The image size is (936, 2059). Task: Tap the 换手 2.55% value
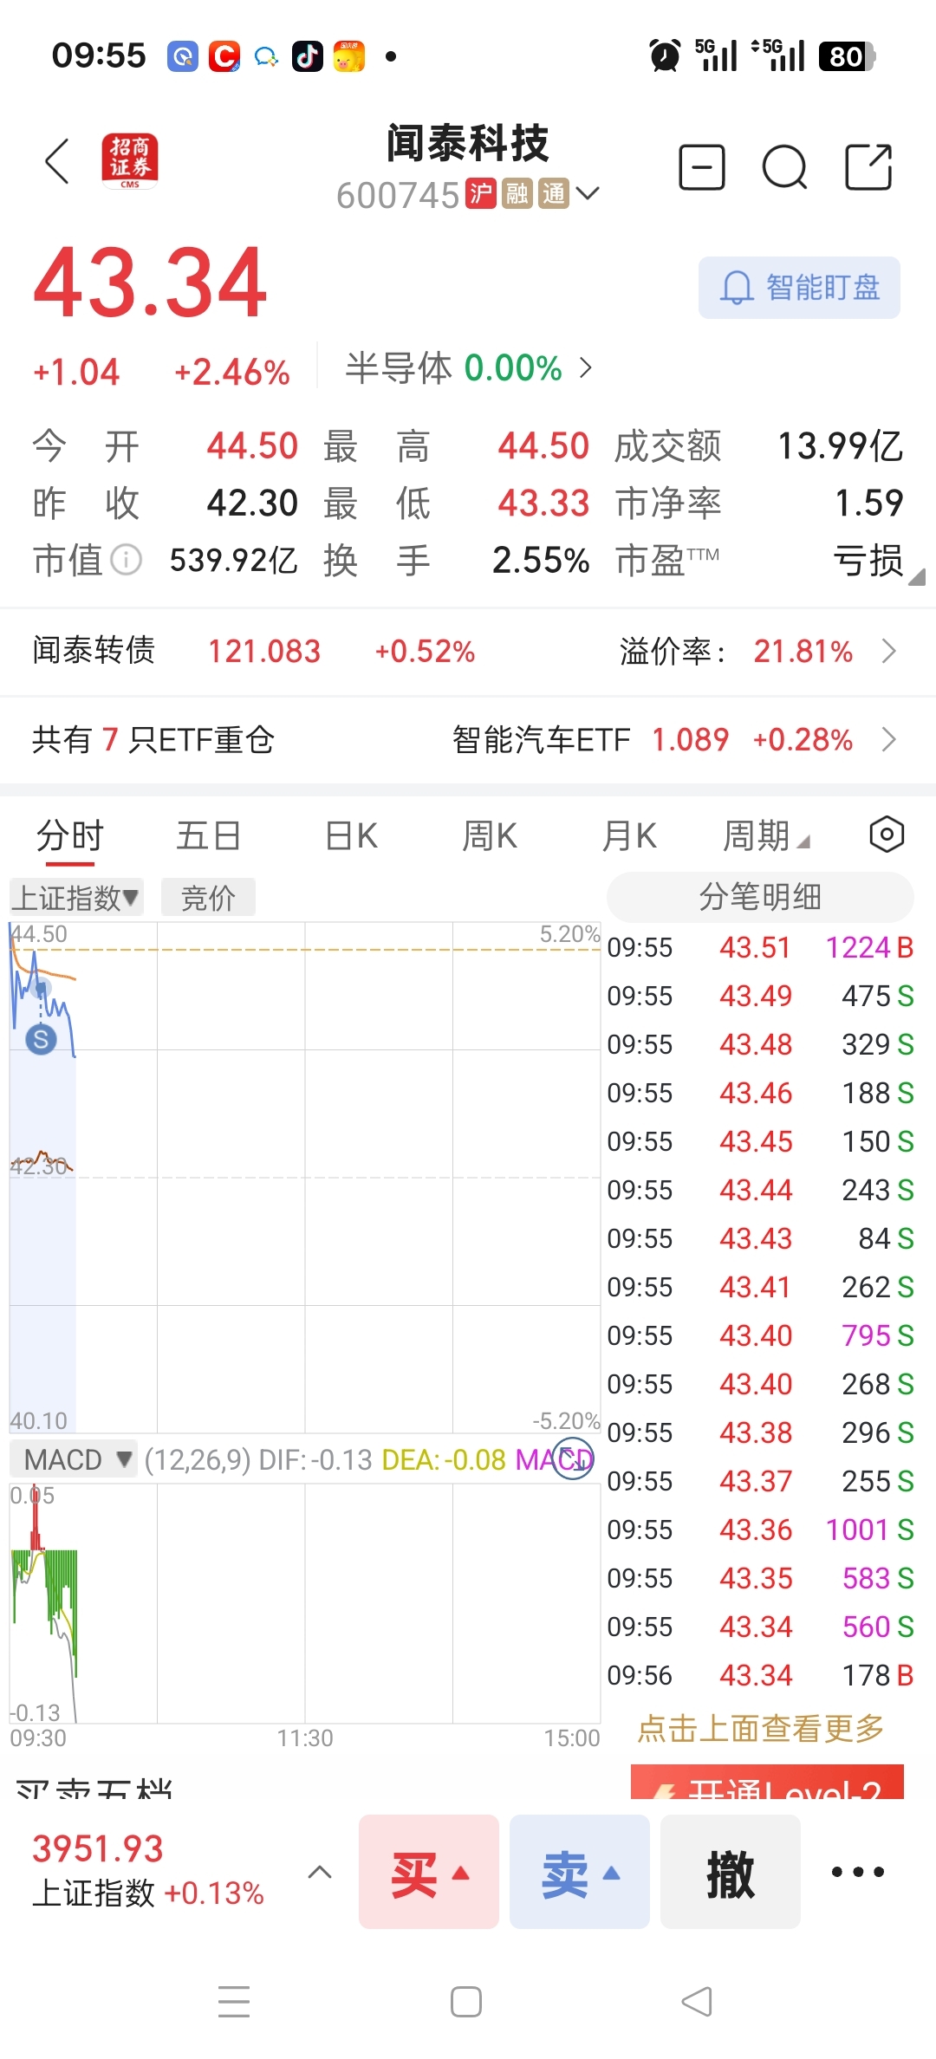click(x=541, y=560)
